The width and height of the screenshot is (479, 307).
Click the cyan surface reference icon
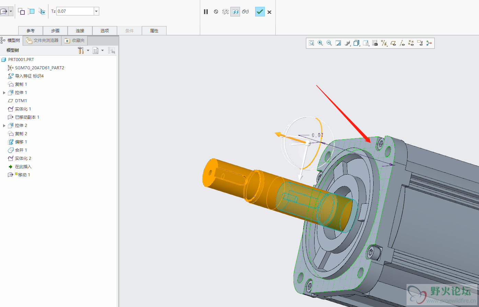point(31,11)
